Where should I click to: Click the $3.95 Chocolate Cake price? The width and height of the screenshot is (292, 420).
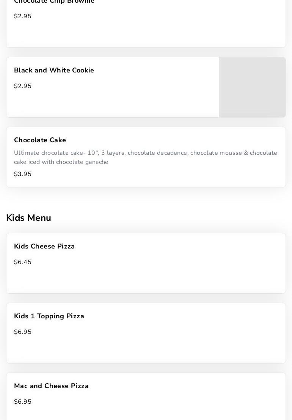point(23,174)
